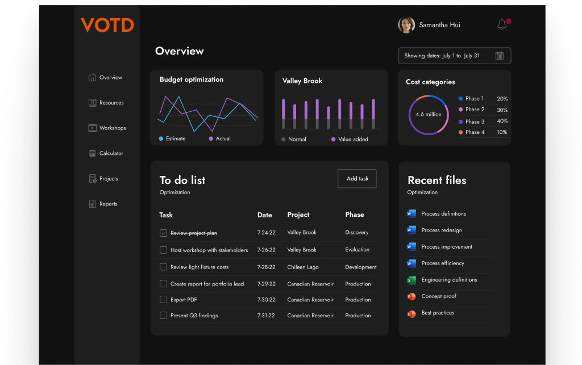582x365 pixels.
Task: Click Samantha Hui's profile avatar
Action: [x=406, y=25]
